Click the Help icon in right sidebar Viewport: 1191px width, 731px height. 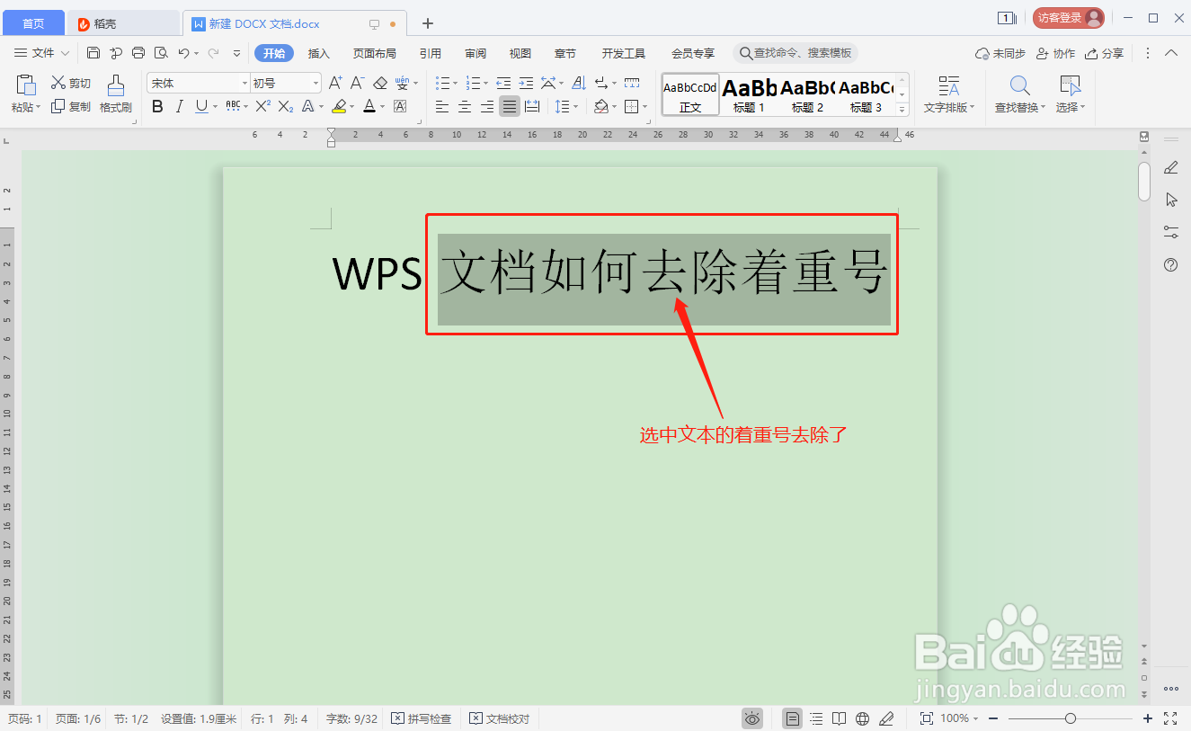click(x=1170, y=265)
